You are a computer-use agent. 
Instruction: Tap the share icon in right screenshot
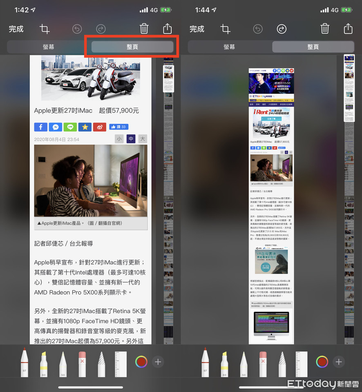pyautogui.click(x=348, y=29)
